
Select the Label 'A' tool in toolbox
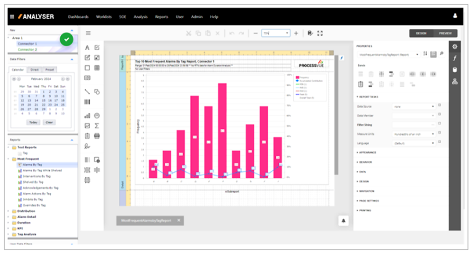point(87,47)
